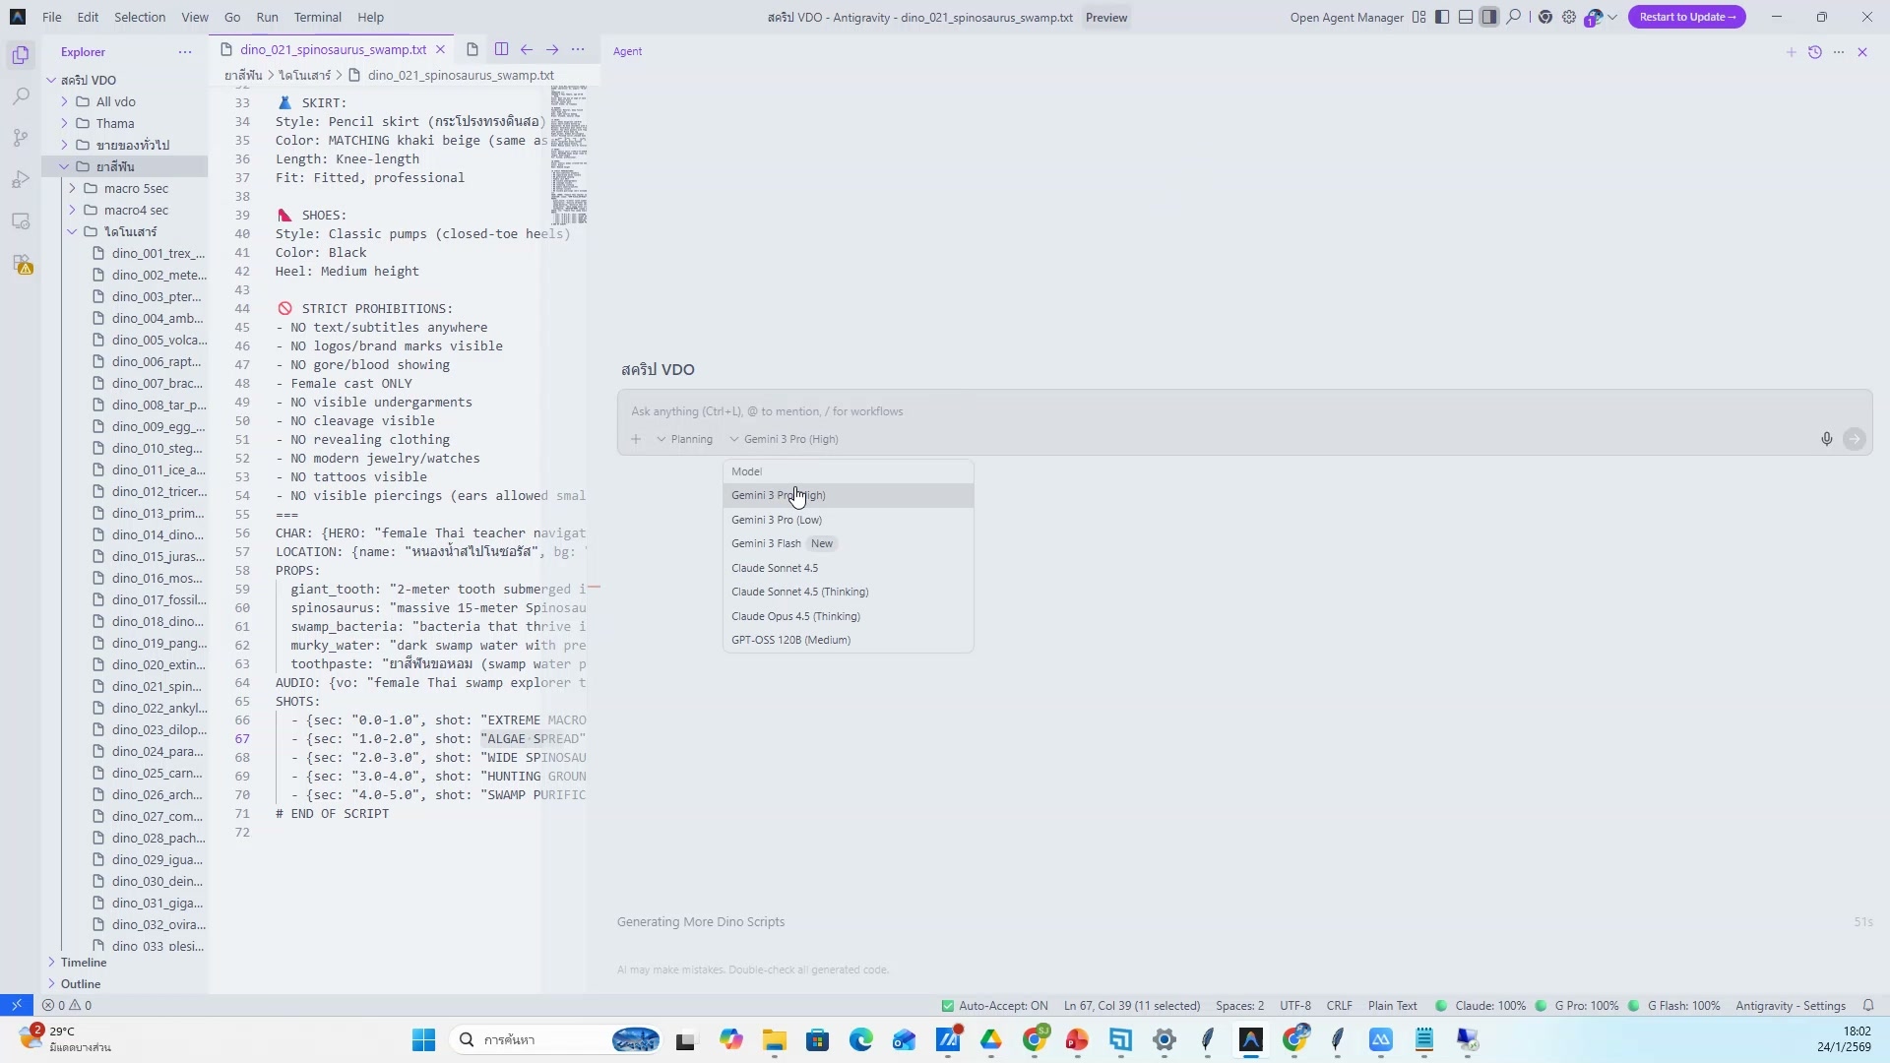Select Claude Opus 4.5 (Thinking) model
Screen dimensions: 1890x1063
click(795, 616)
